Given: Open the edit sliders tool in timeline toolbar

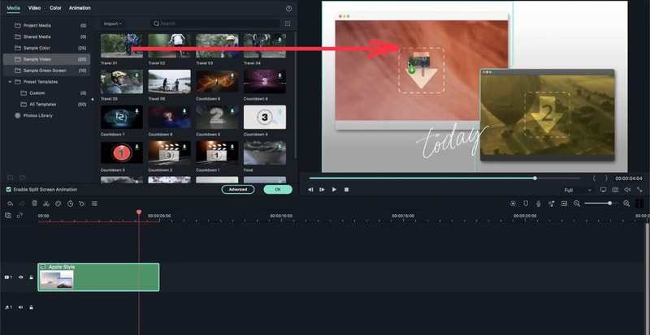Looking at the screenshot, I should coord(94,204).
